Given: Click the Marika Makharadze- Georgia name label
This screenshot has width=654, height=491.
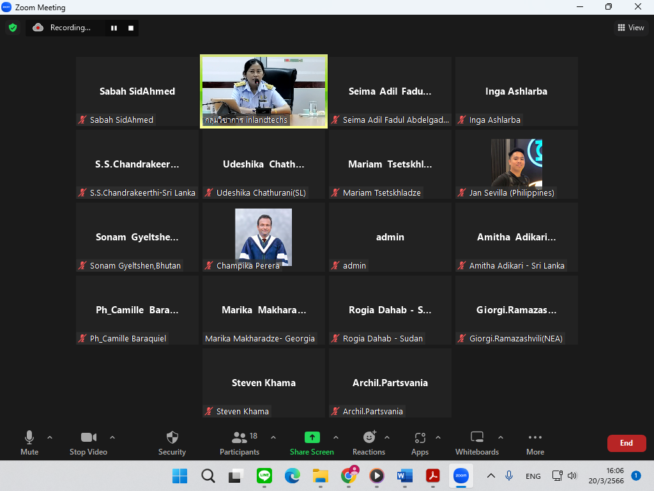Looking at the screenshot, I should point(260,338).
